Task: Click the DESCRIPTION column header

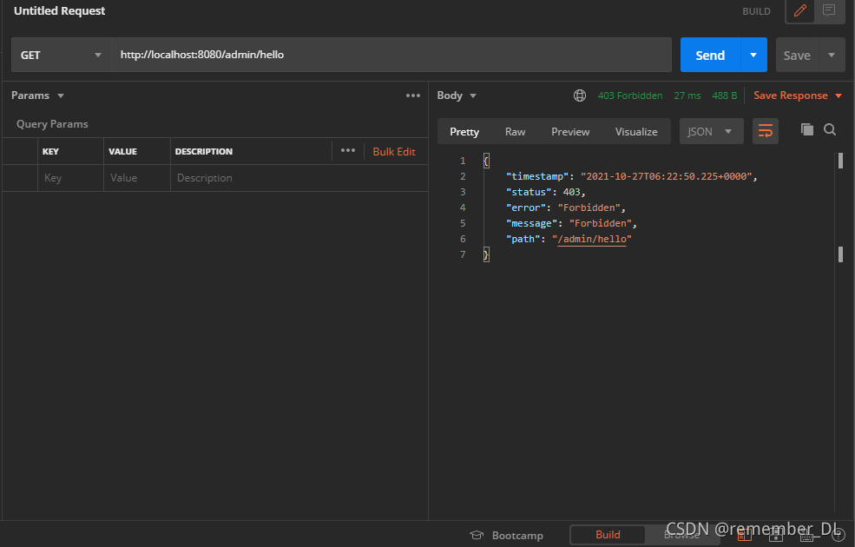Action: [x=203, y=152]
